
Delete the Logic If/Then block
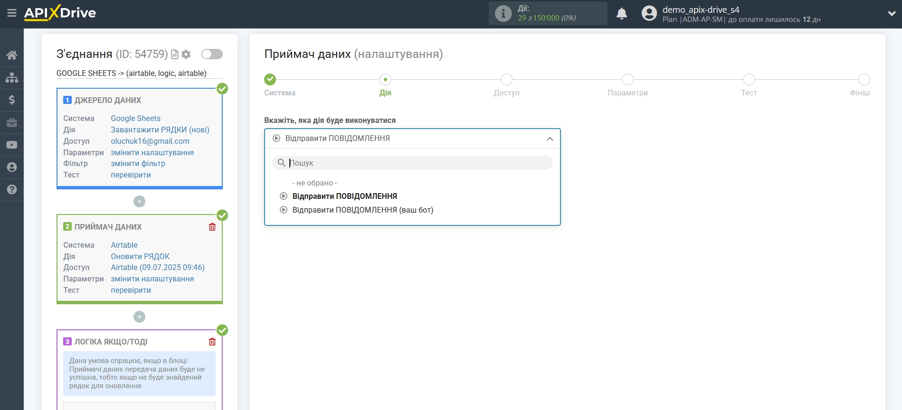pyautogui.click(x=212, y=342)
